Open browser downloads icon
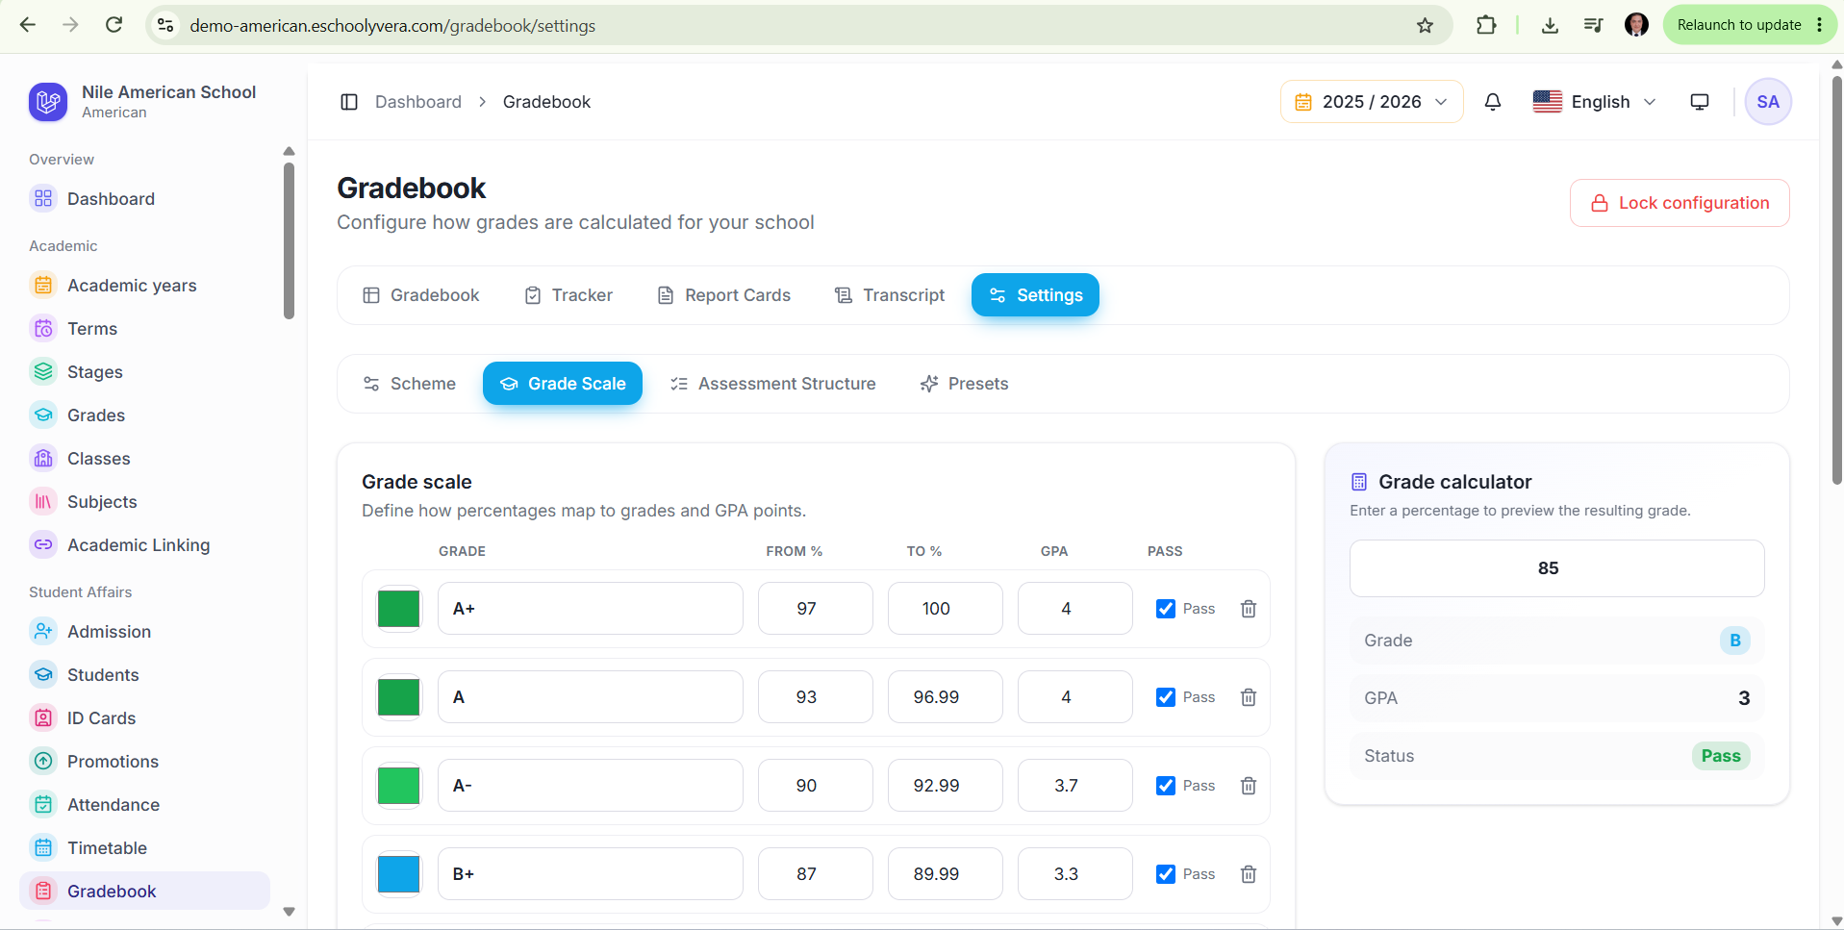The width and height of the screenshot is (1844, 930). click(1550, 26)
